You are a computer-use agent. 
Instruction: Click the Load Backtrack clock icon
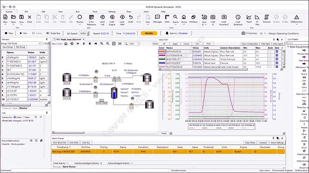click(x=238, y=17)
